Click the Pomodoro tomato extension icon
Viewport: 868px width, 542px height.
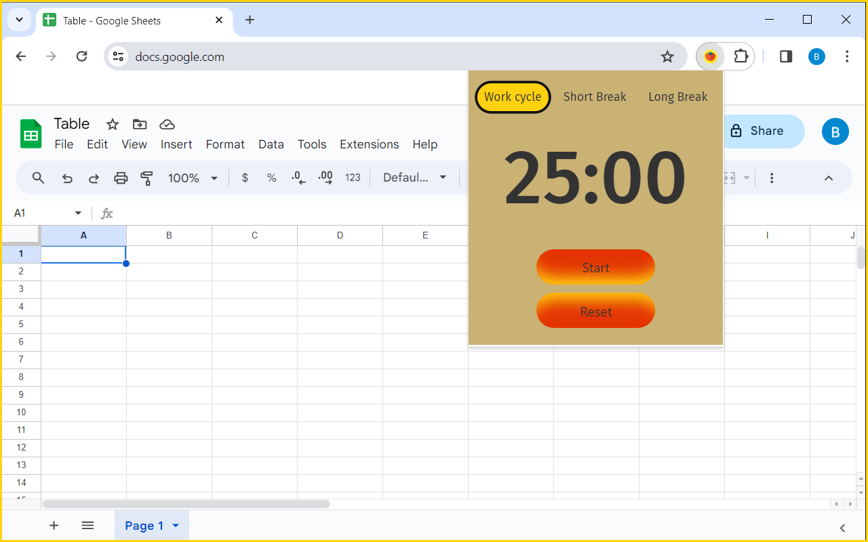coord(710,57)
